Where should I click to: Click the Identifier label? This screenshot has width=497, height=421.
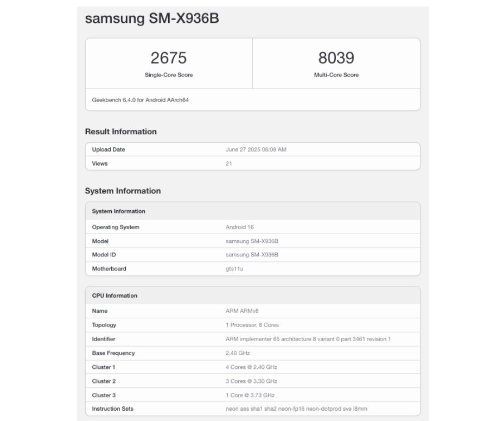click(x=104, y=339)
